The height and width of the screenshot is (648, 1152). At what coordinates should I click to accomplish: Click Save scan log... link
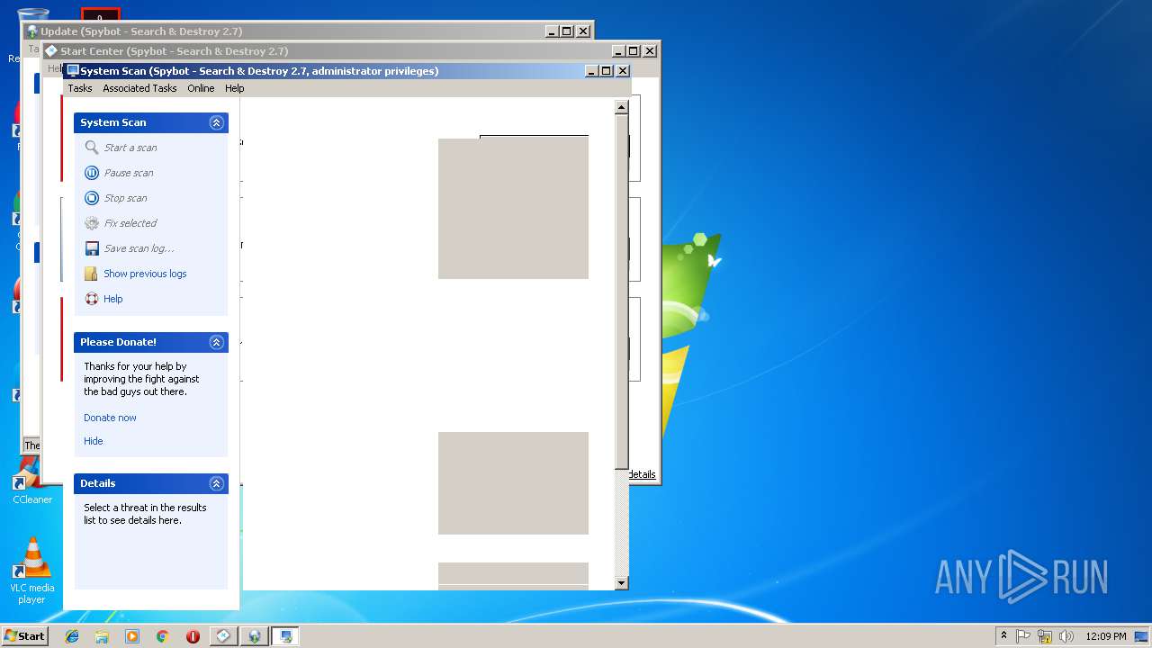click(139, 248)
